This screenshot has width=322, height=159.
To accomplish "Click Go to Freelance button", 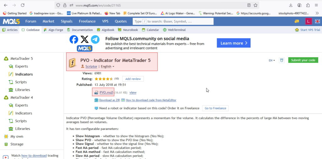I will (x=215, y=108).
